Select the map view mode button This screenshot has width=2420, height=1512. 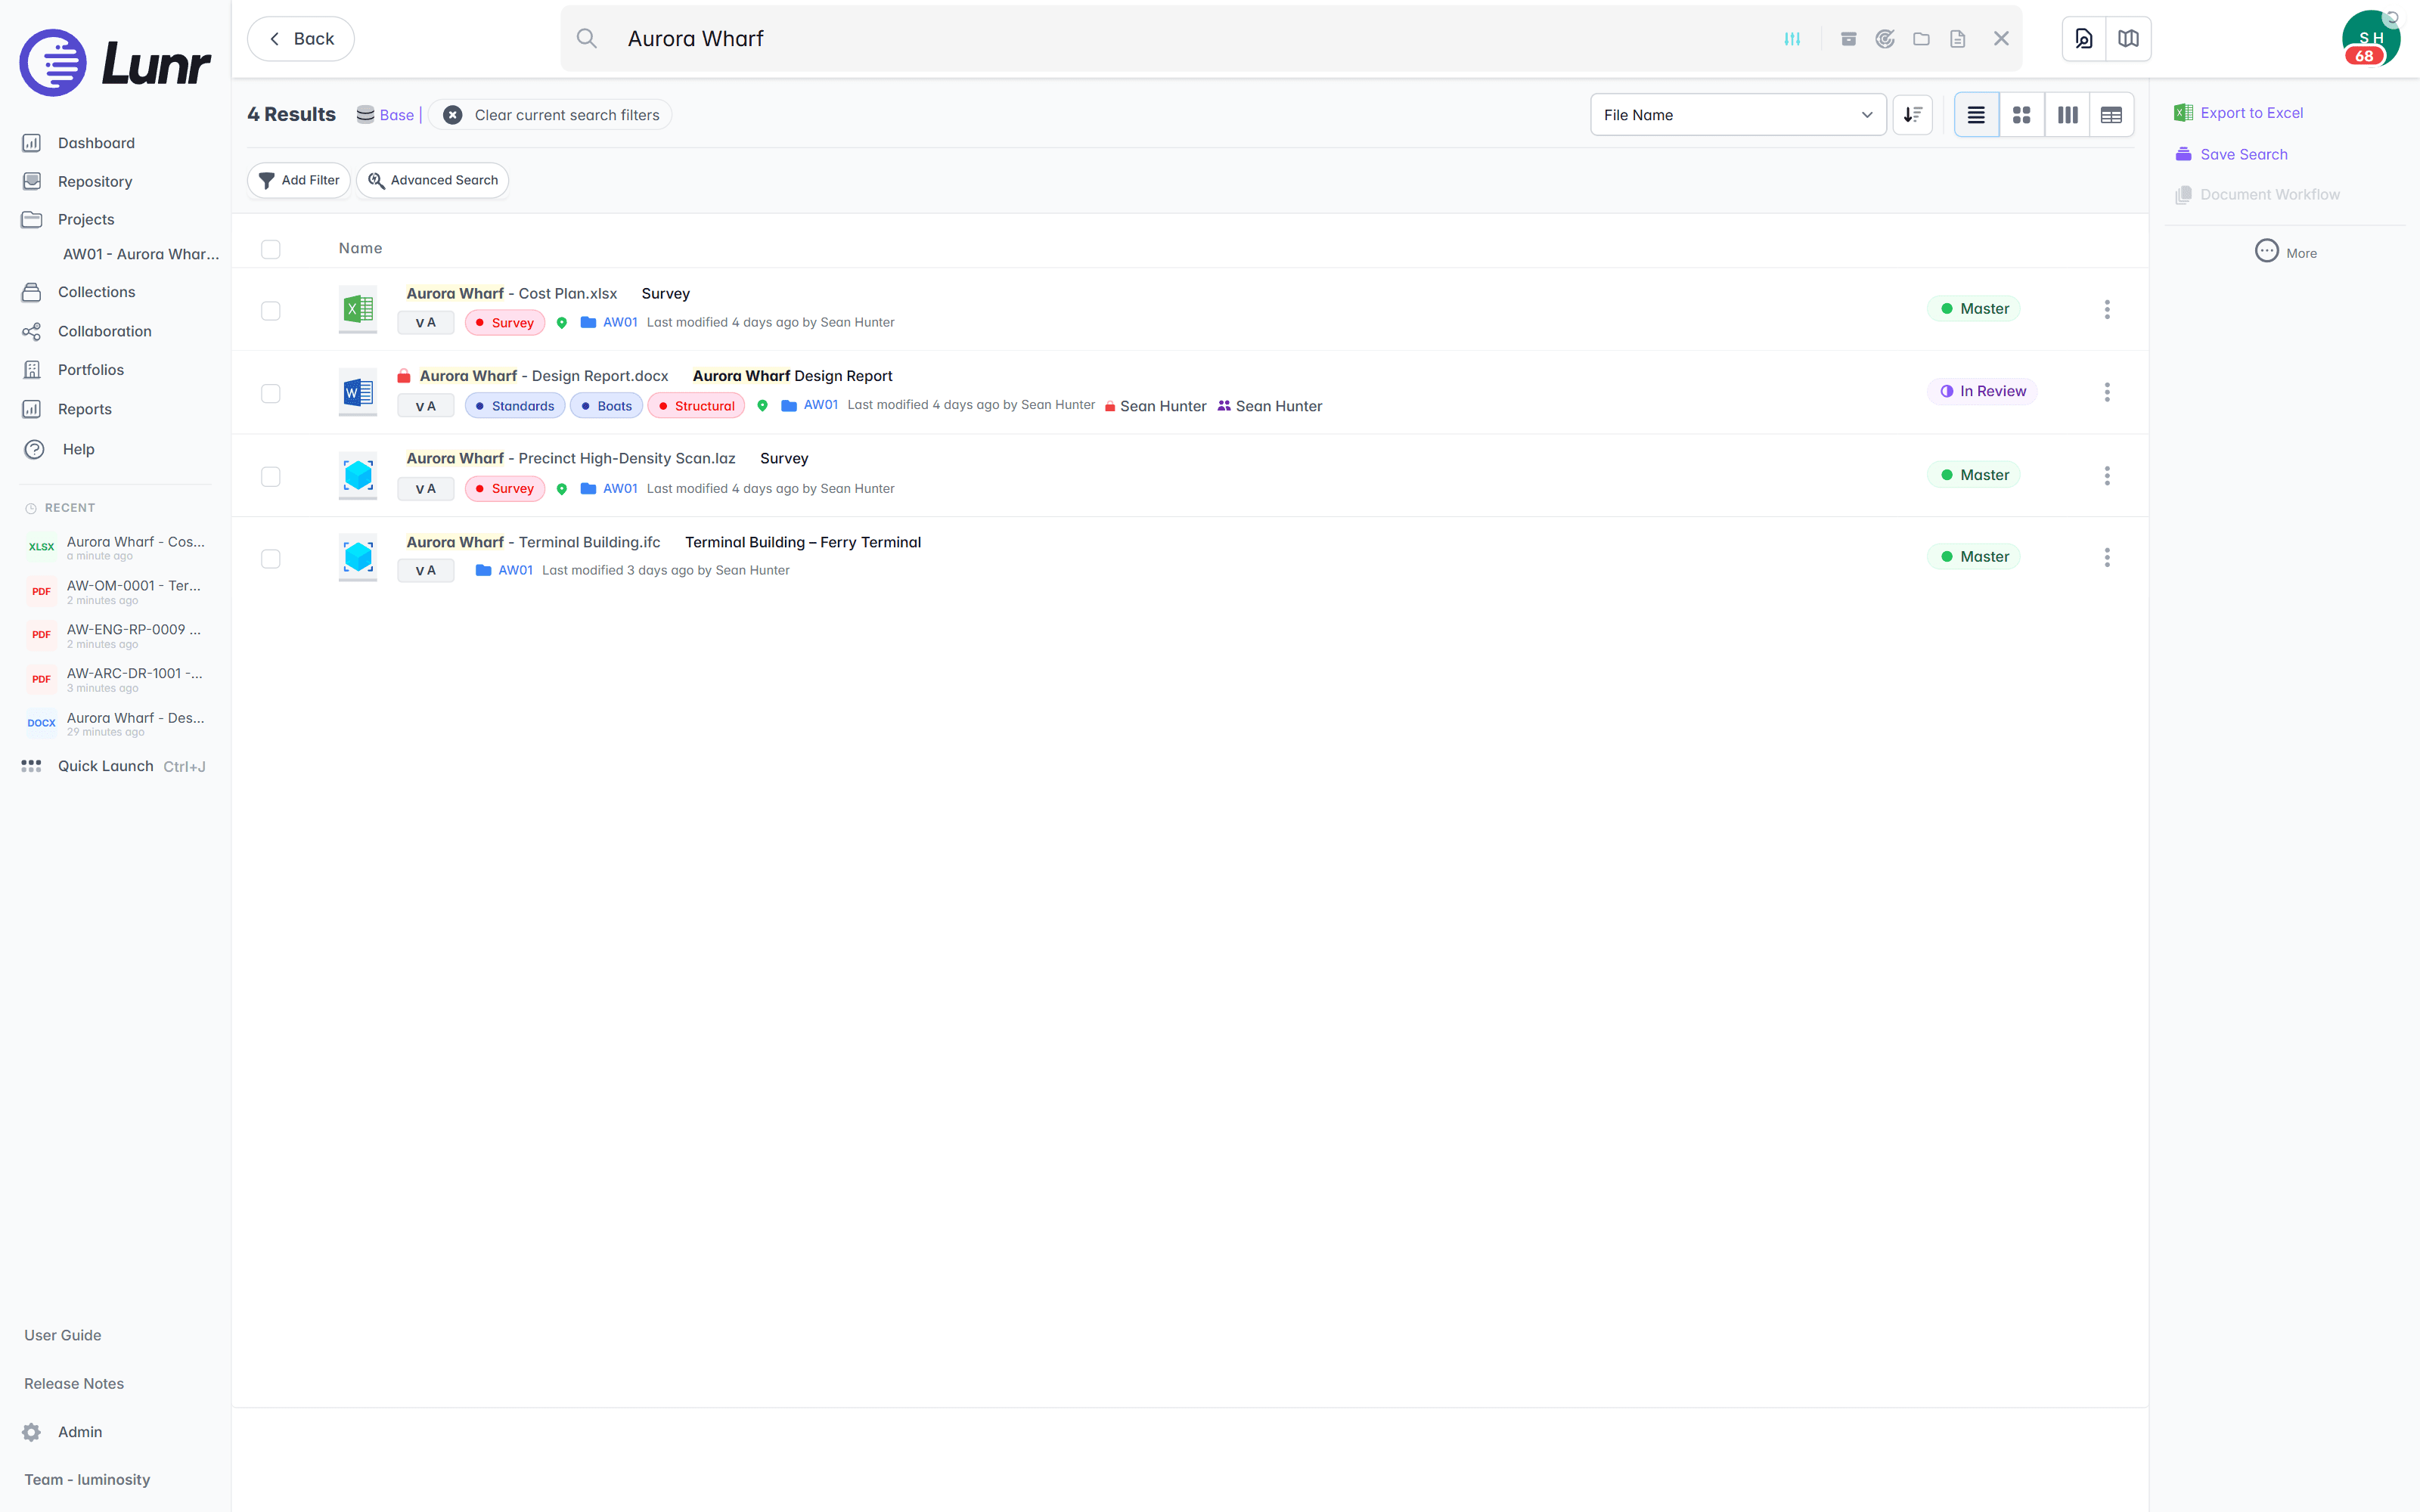[2128, 39]
